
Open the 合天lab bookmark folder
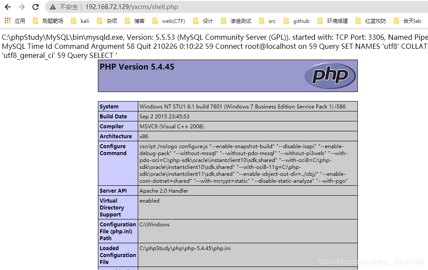pyautogui.click(x=408, y=21)
